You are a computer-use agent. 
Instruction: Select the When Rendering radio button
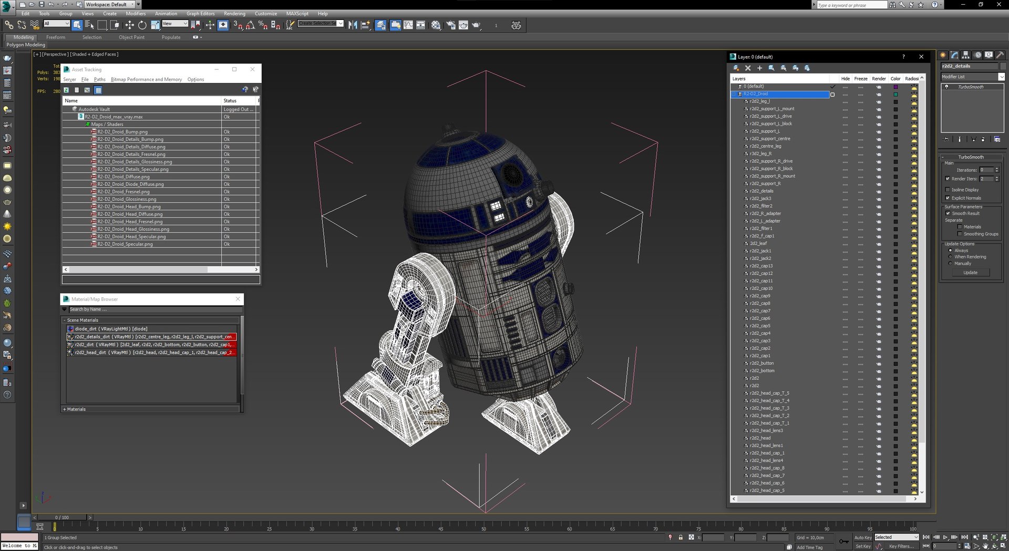[x=950, y=257]
